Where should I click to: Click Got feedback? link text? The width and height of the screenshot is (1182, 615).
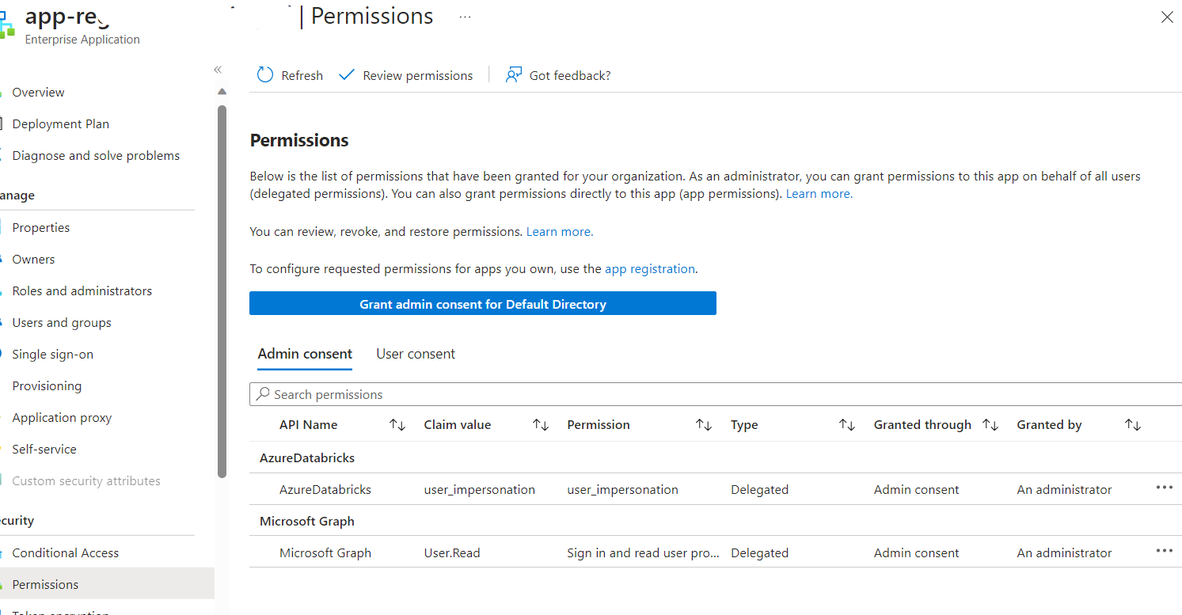(570, 76)
